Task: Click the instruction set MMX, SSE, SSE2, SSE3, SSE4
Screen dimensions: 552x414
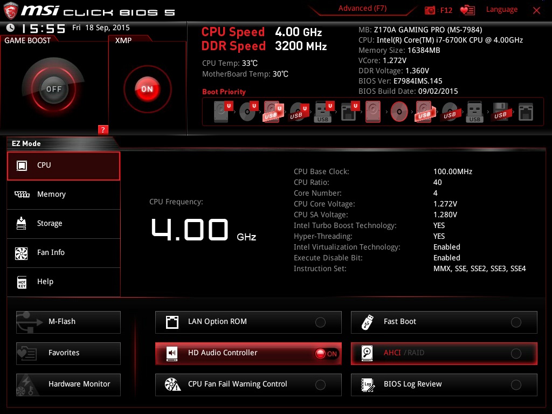Action: [x=479, y=268]
